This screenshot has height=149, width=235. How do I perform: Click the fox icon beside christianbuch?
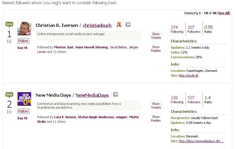pos(119,24)
